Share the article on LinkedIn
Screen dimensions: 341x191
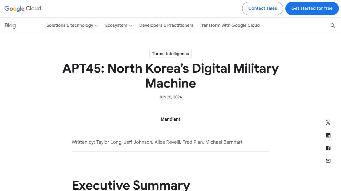[x=328, y=135]
